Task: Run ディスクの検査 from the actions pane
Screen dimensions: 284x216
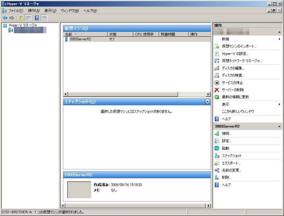Action: [x=233, y=76]
